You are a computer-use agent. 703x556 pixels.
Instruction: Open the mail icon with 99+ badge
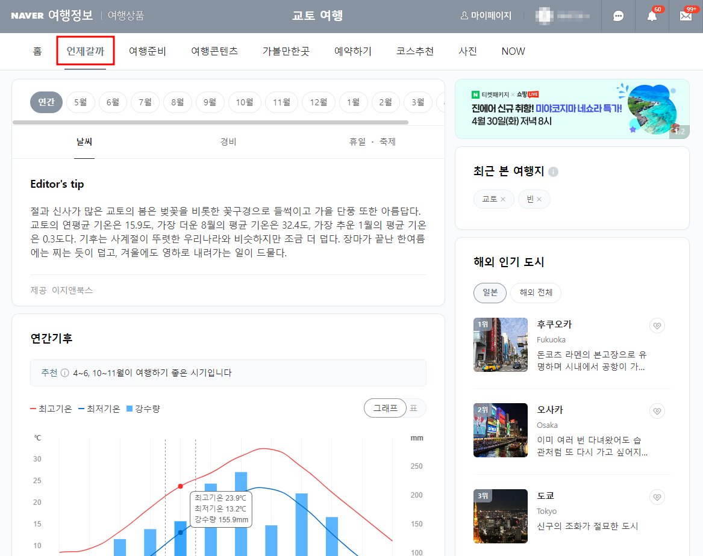tap(685, 16)
